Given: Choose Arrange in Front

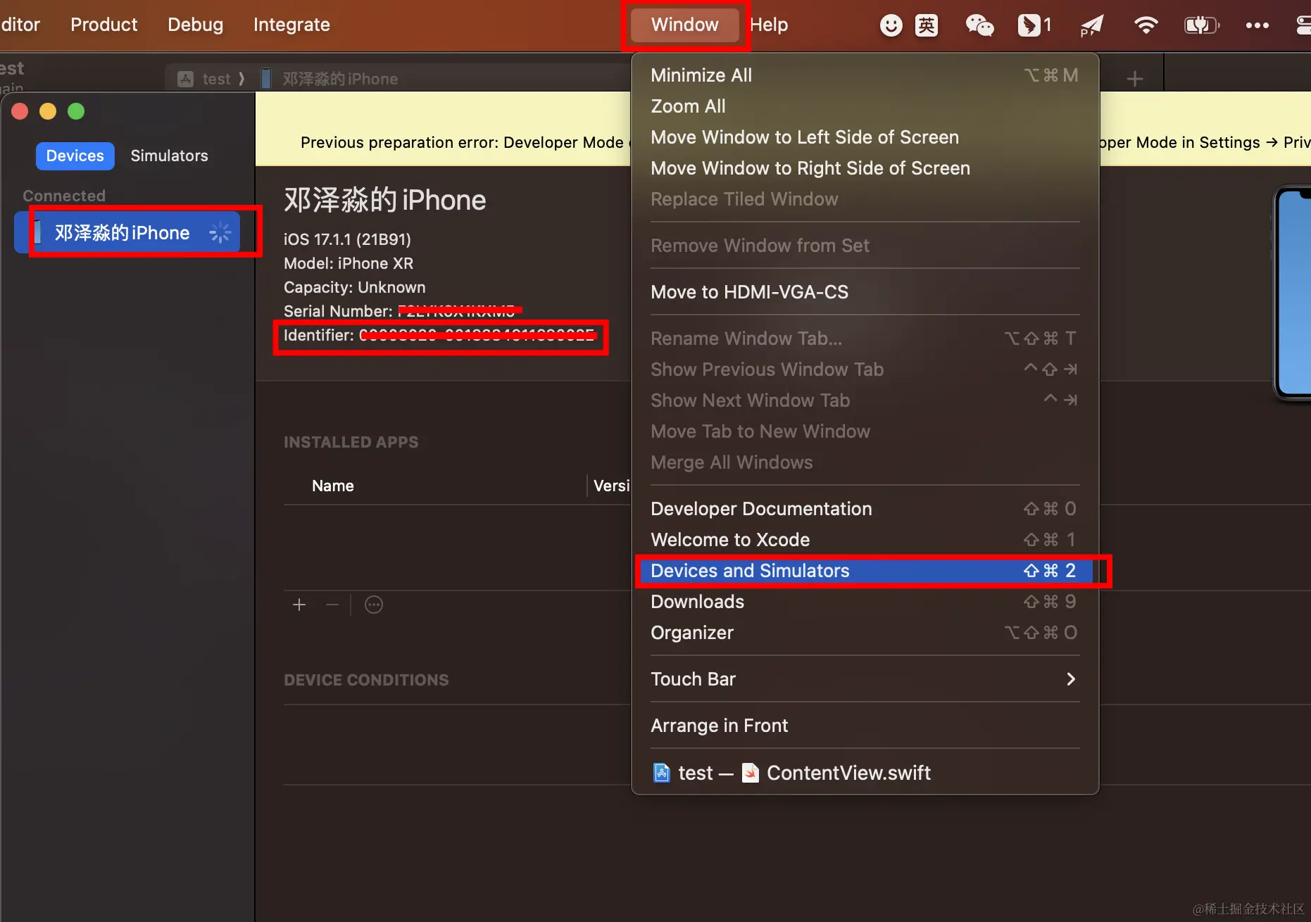Looking at the screenshot, I should coord(865,726).
